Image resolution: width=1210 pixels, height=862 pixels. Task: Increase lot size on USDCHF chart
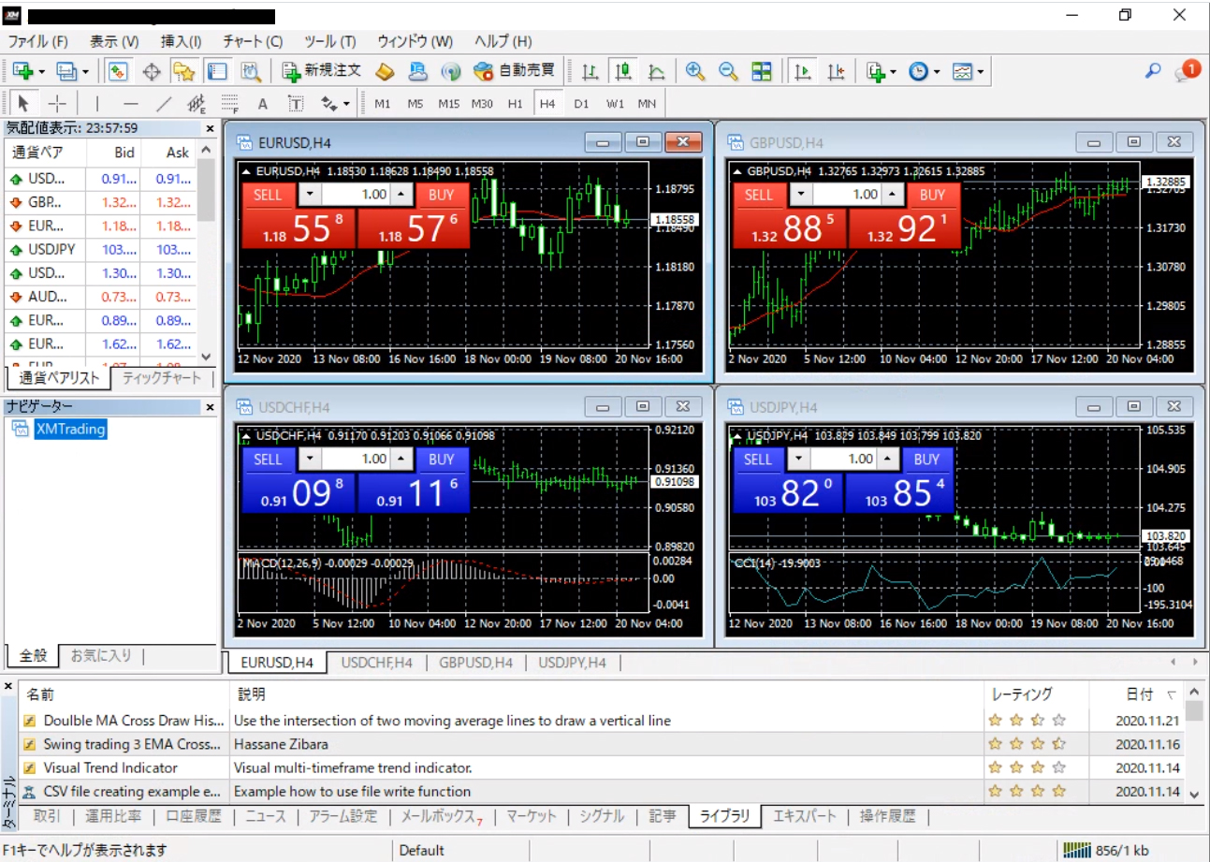point(401,459)
